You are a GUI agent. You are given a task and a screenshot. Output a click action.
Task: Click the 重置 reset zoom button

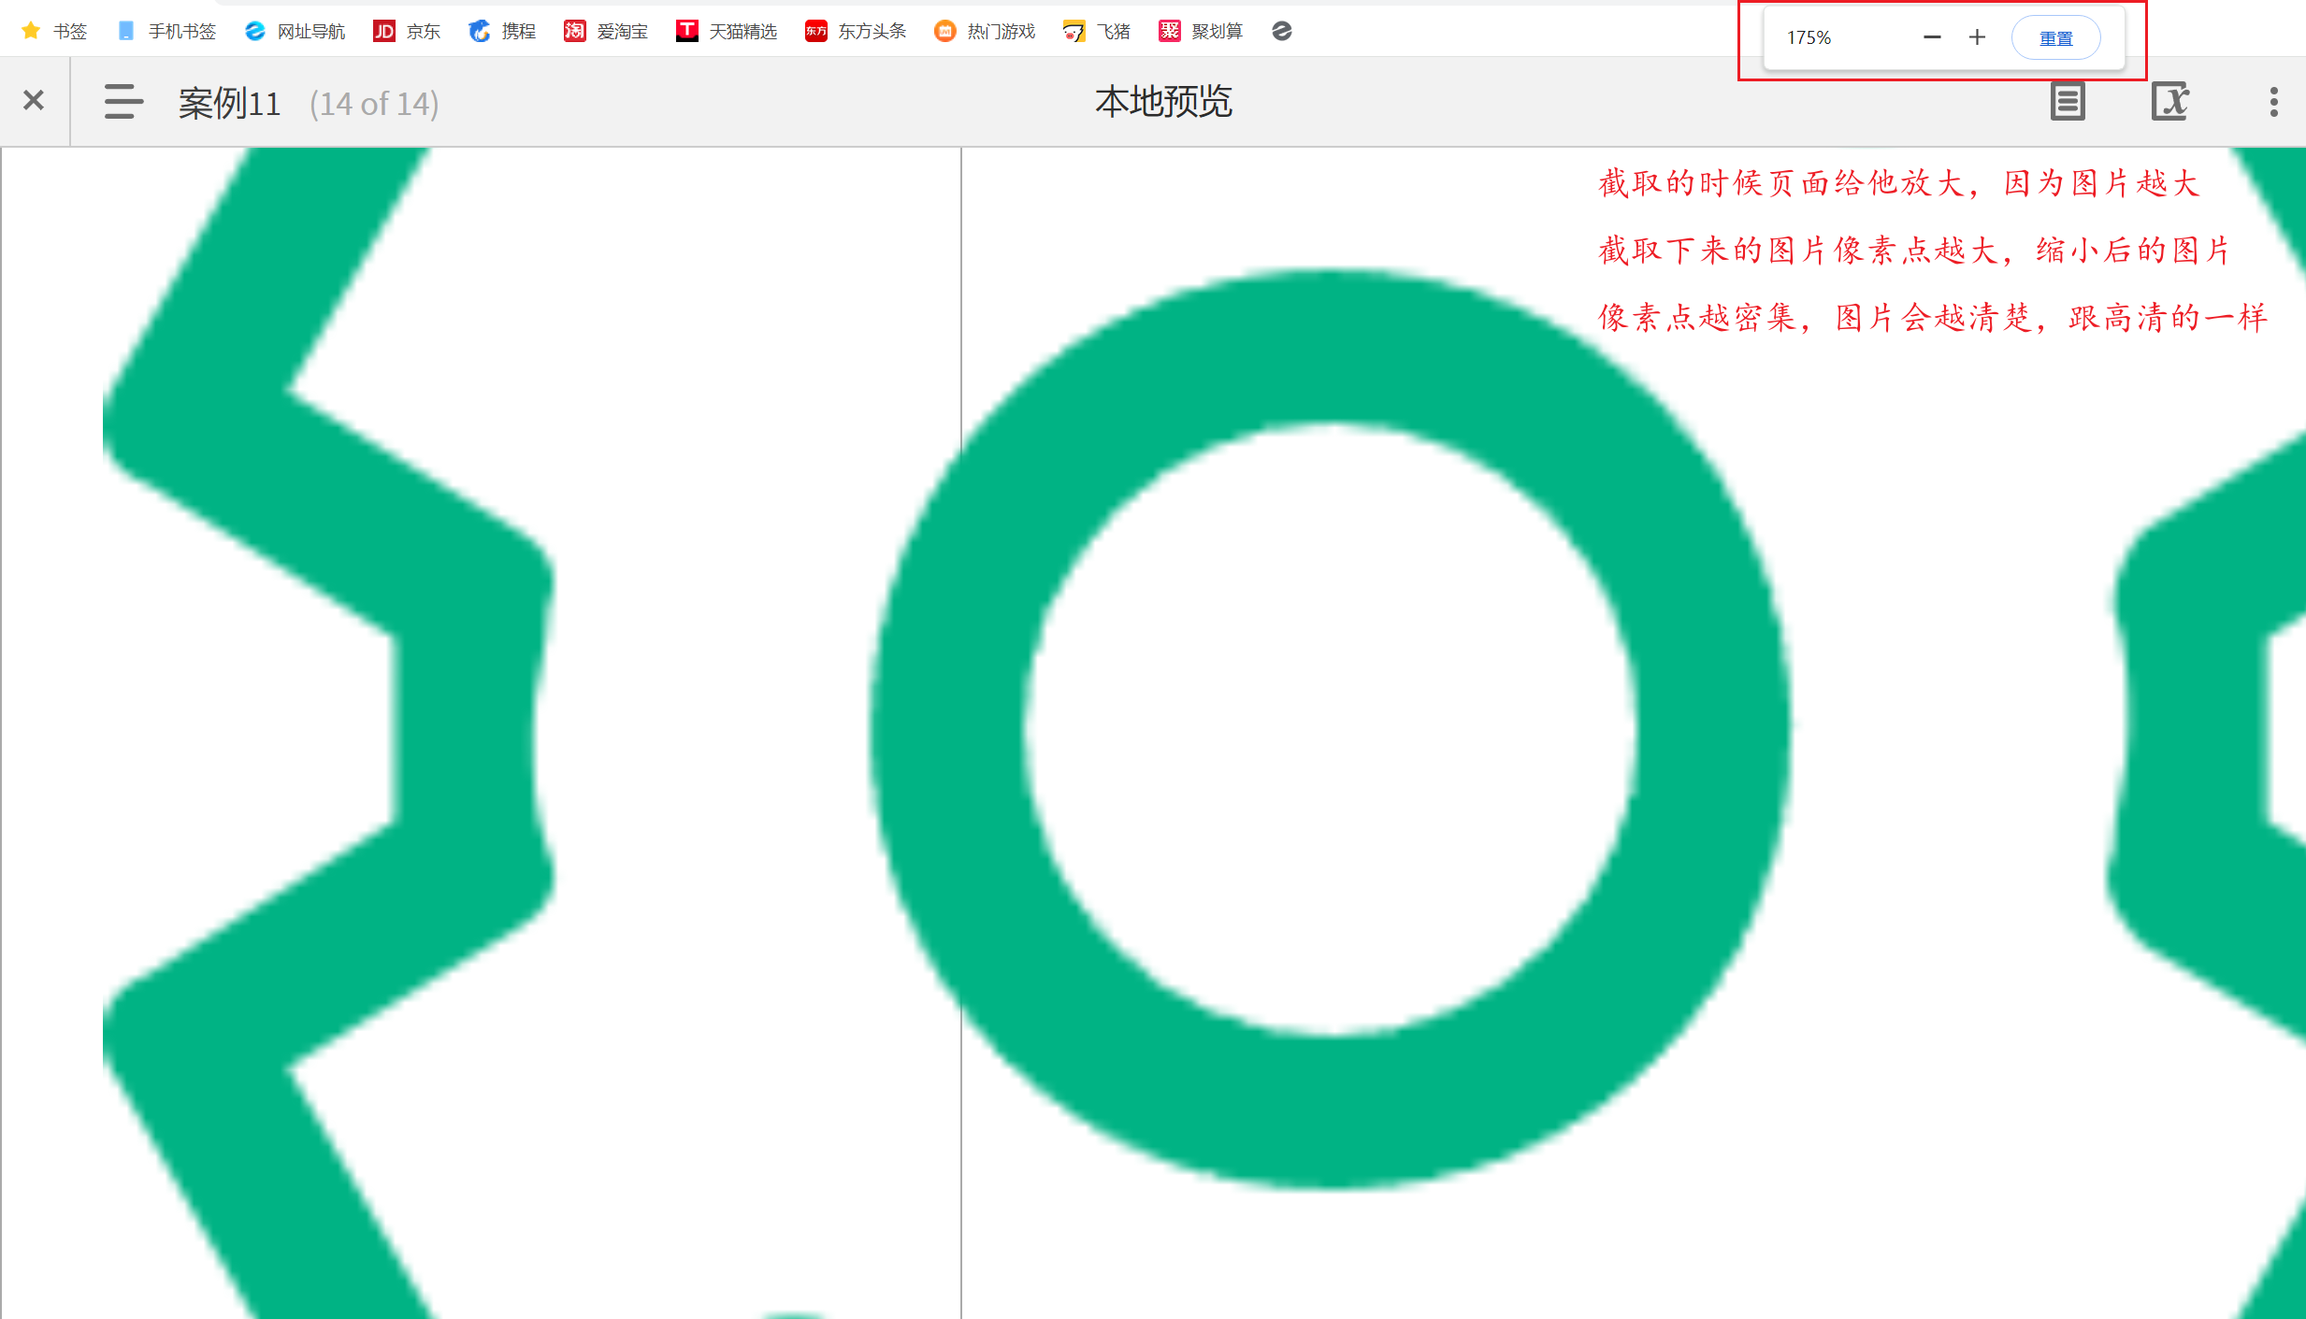(x=2055, y=38)
